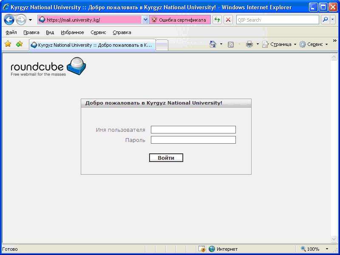Screen dimensions: 340x255
Task: Click the browser Back arrow button
Action: click(9, 20)
